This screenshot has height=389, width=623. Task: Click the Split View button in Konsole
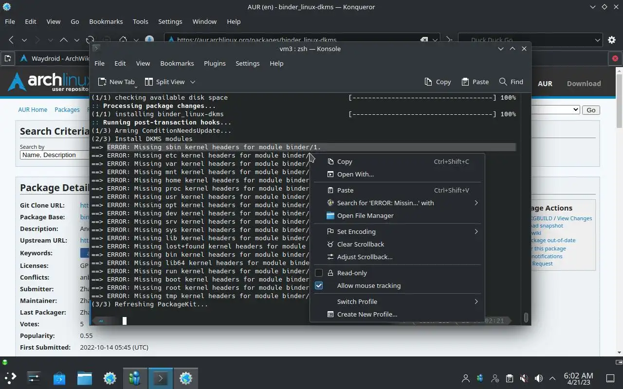click(165, 82)
